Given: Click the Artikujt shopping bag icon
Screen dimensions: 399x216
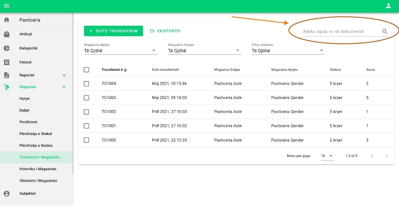Looking at the screenshot, I should coord(7,34).
